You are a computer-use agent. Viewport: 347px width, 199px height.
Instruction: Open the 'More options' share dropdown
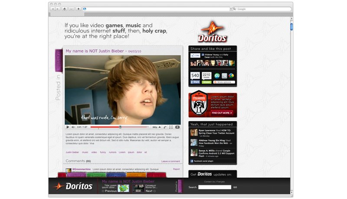click(x=224, y=82)
